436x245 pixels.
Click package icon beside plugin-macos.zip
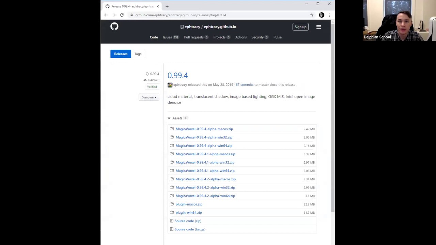(172, 204)
